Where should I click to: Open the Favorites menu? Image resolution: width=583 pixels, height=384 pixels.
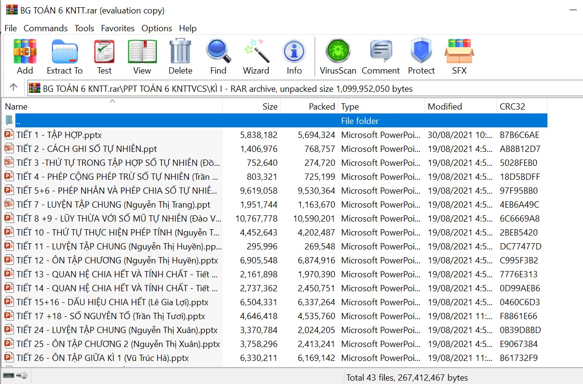point(118,28)
